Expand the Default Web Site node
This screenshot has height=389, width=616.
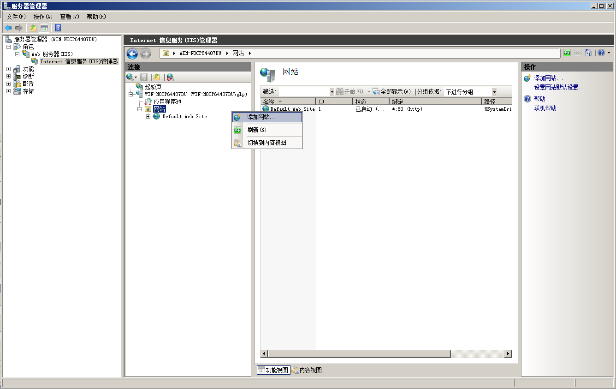point(148,116)
